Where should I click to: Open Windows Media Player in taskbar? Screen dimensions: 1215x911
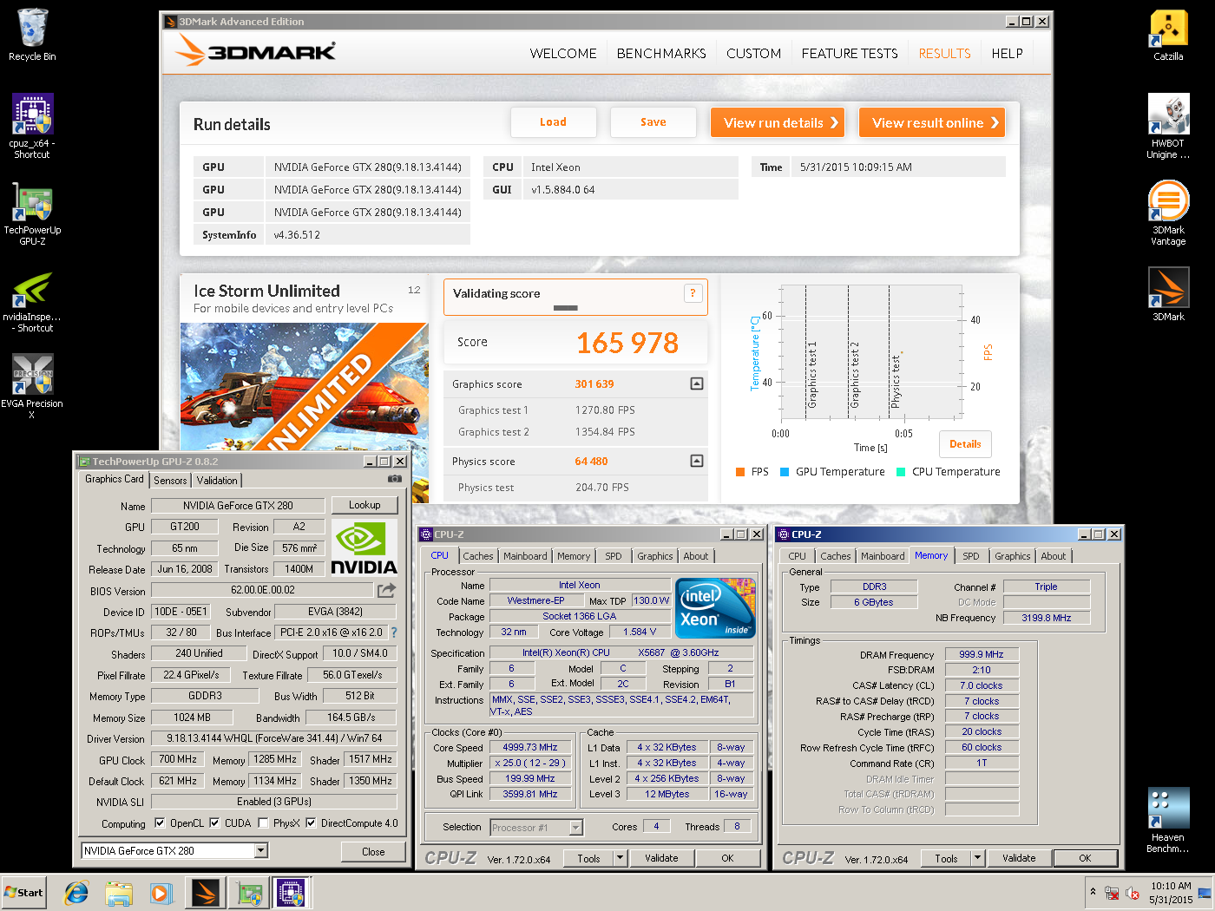161,893
